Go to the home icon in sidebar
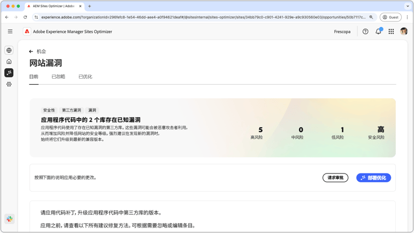414x233 pixels. click(x=9, y=61)
